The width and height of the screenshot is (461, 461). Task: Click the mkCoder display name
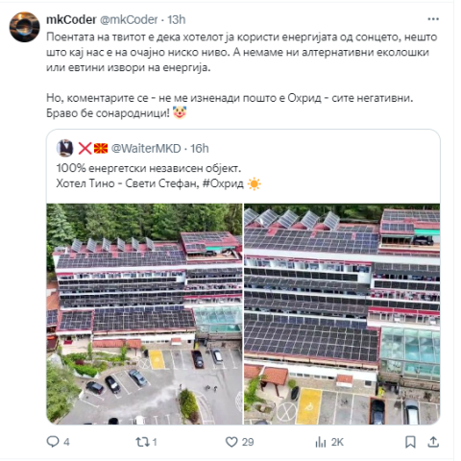pos(71,19)
